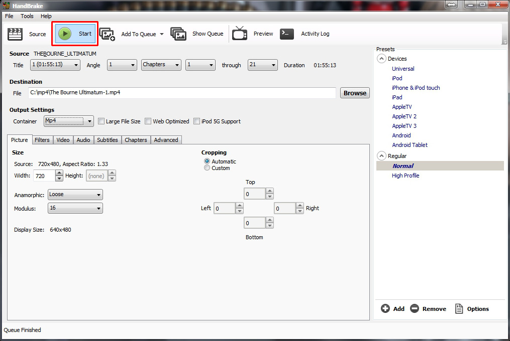Decrease Width with down stepper arrow

[x=59, y=179]
